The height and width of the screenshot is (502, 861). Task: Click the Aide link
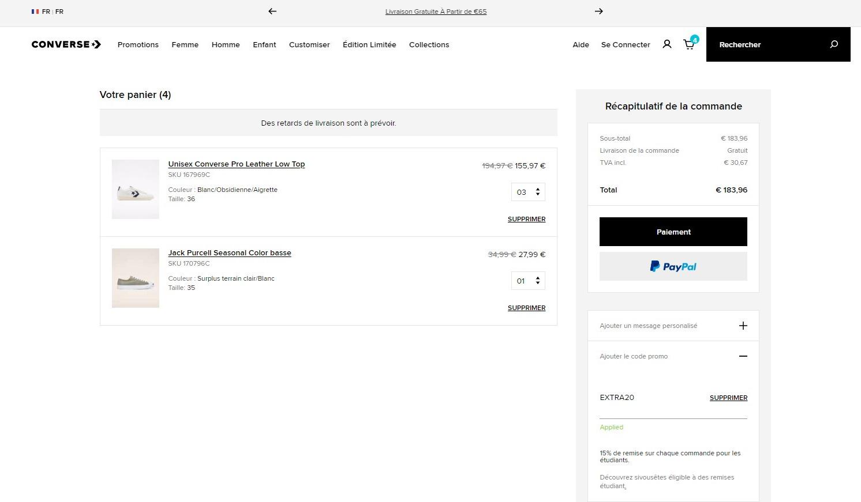click(581, 44)
